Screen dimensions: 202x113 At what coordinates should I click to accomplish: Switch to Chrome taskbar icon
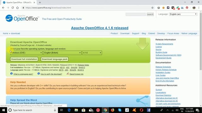[x=105, y=110]
